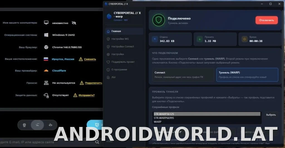Click the Cloudflare cloud icon

pyautogui.click(x=46, y=71)
